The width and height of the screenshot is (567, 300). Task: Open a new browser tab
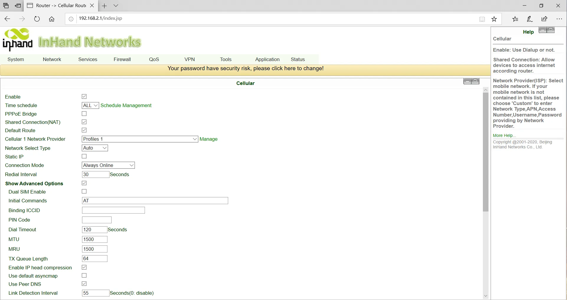pos(104,6)
